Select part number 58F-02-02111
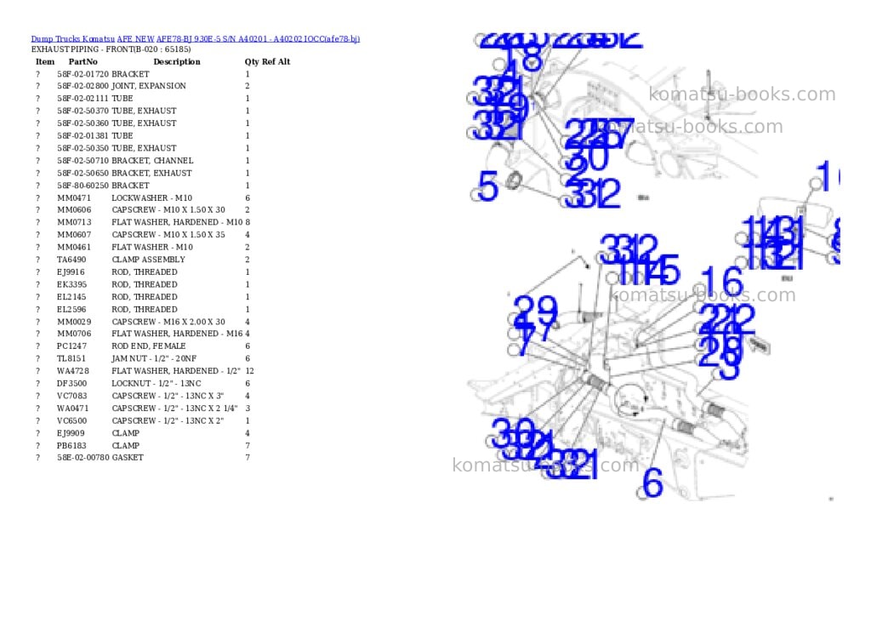Viewport: 871px width, 617px height. coord(83,99)
